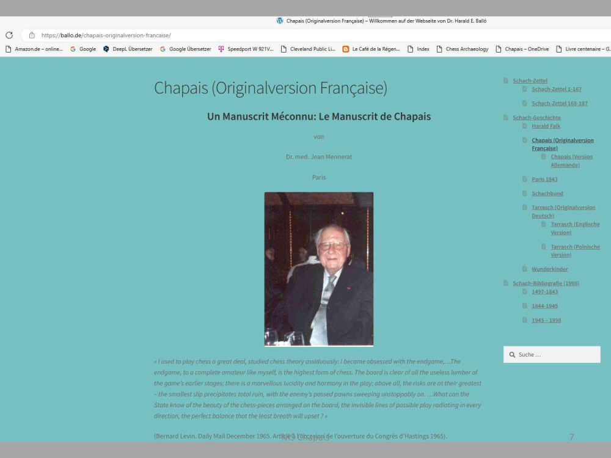Open Tarrasch (Englische Version) link

[575, 228]
